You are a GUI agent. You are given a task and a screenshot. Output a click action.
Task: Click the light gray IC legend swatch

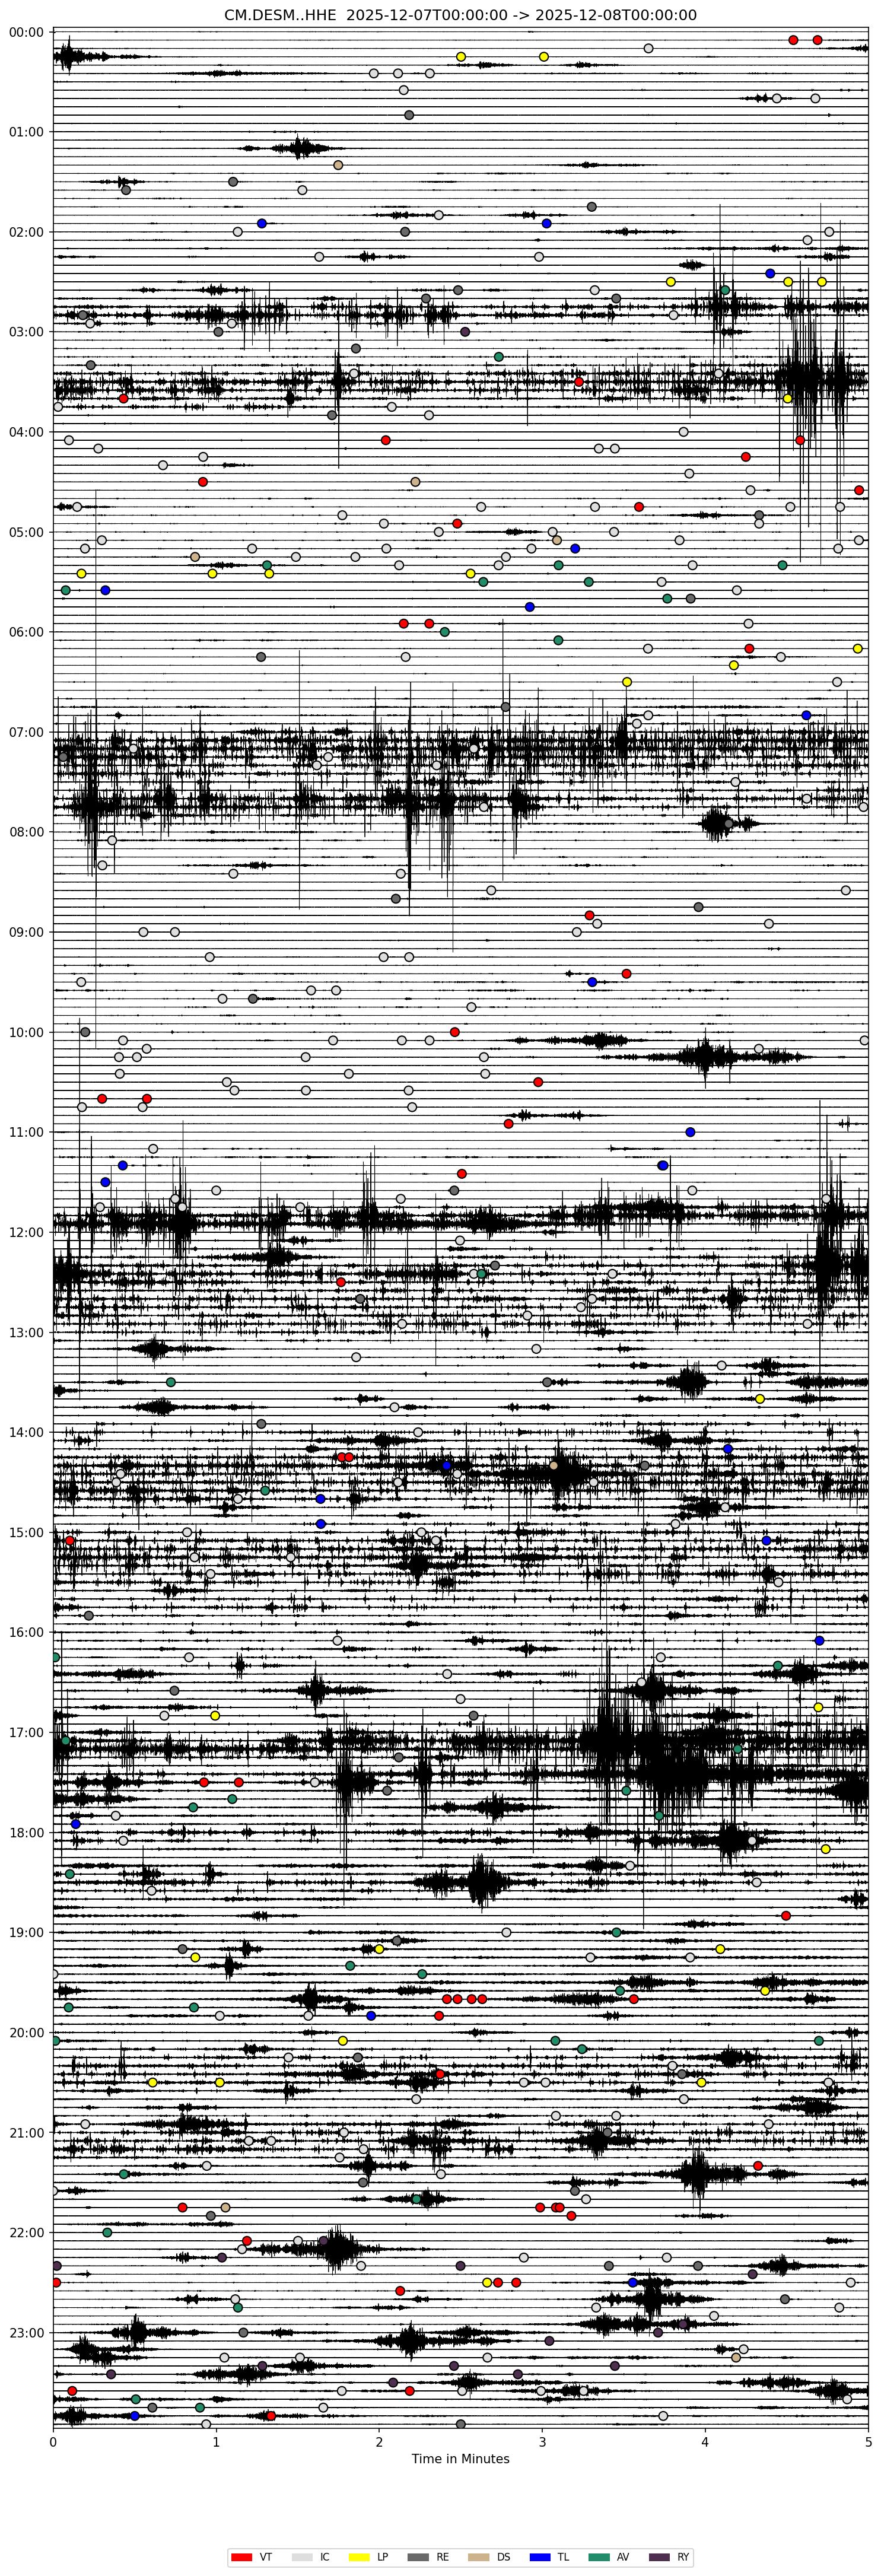(x=301, y=2549)
